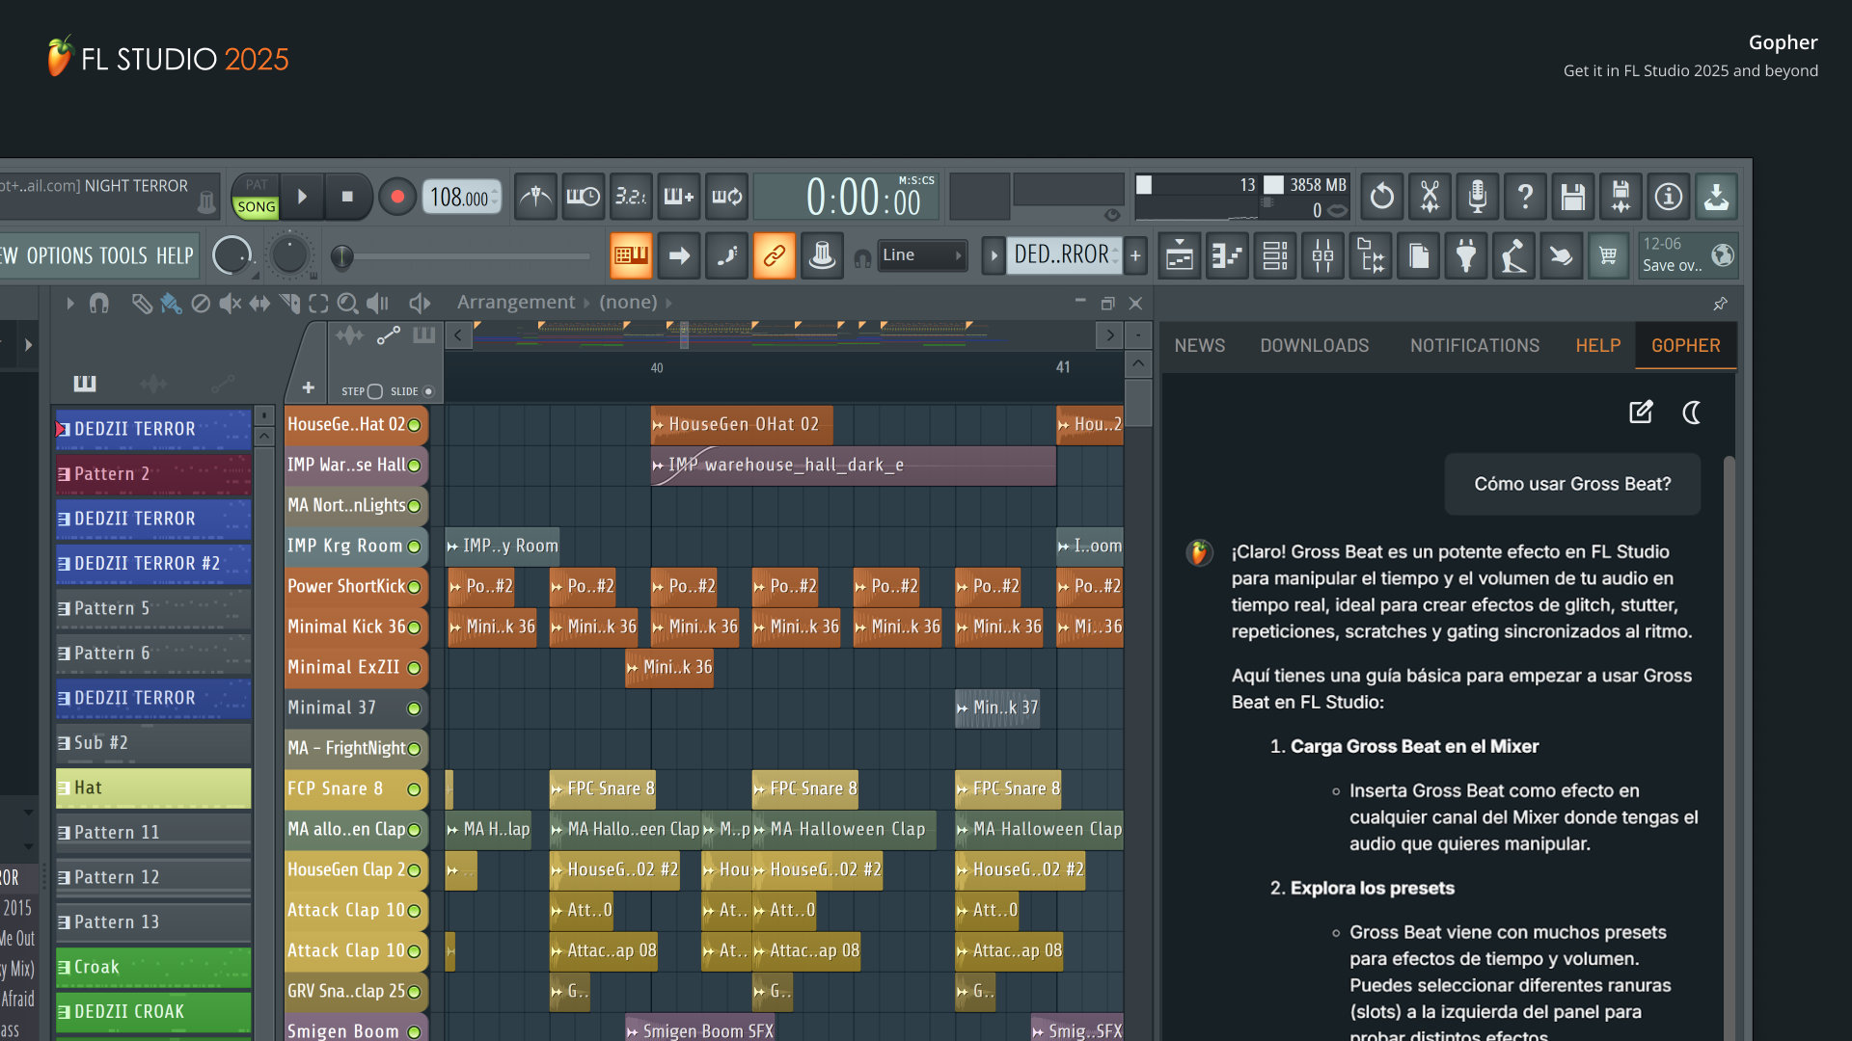Open the plugin picker plug icon
1852x1041 pixels.
(1466, 255)
